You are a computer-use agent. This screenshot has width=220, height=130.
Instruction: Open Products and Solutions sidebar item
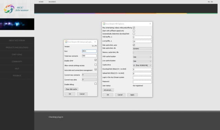[x=17, y=47]
